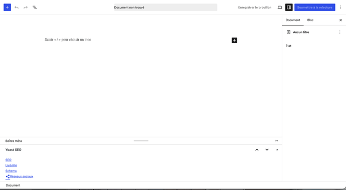Screen dimensions: 346x190
Task: Open the document overview list view
Action: (35, 8)
